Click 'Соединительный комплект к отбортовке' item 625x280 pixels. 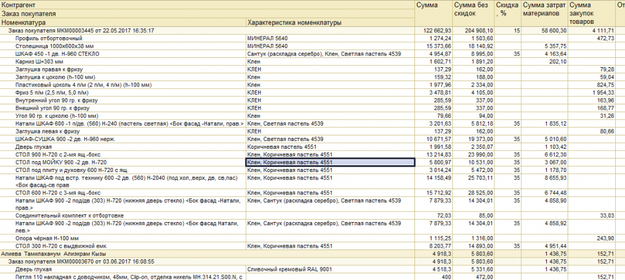tap(70, 215)
